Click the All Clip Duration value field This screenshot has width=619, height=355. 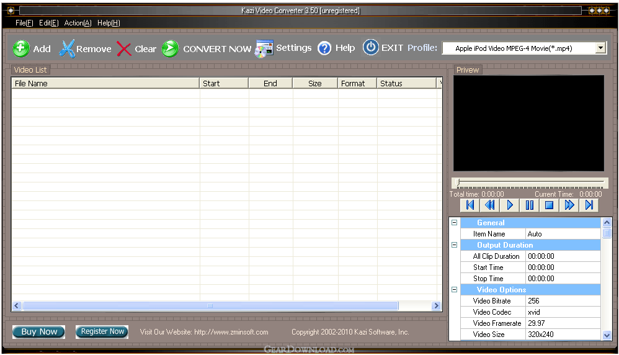tap(563, 256)
